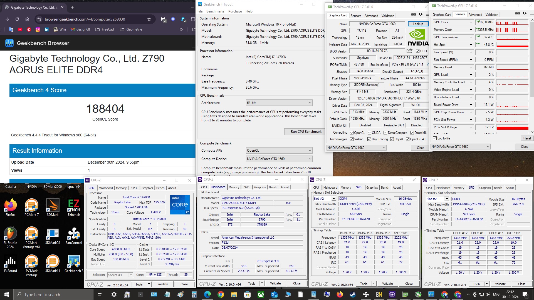
Task: Open FL Studio 2024 desktop shortcut
Action: pos(10,238)
